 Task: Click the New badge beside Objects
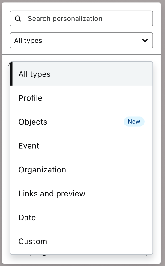tap(134, 122)
